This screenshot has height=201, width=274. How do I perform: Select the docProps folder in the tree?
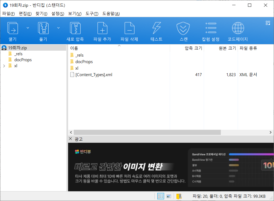point(23,60)
